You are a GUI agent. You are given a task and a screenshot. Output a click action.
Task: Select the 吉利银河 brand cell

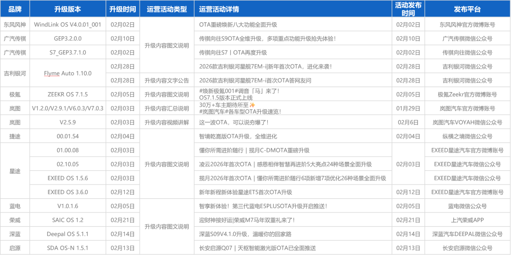(15, 73)
